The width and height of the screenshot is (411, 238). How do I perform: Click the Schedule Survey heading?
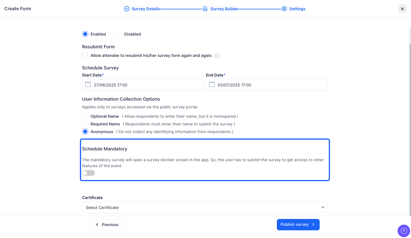100,68
